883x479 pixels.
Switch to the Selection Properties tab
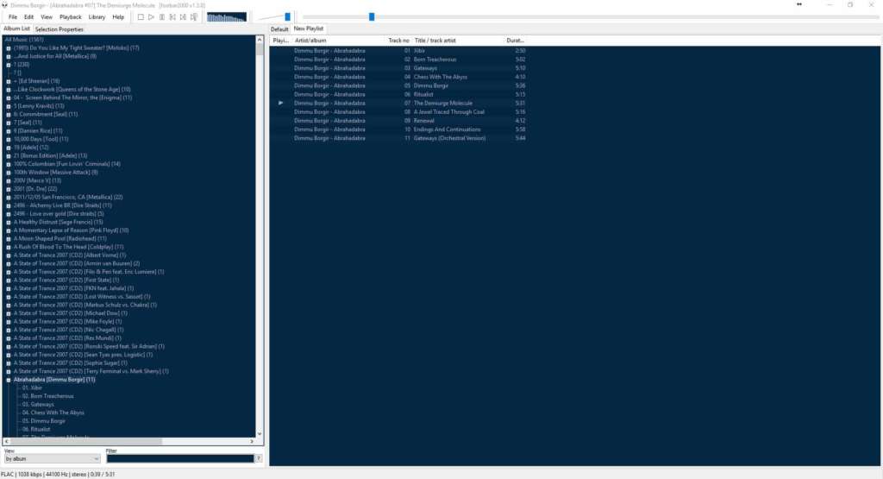pyautogui.click(x=59, y=29)
